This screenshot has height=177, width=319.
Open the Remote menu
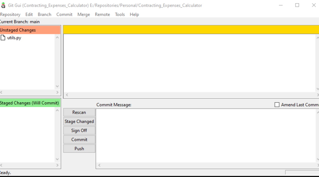click(x=102, y=14)
